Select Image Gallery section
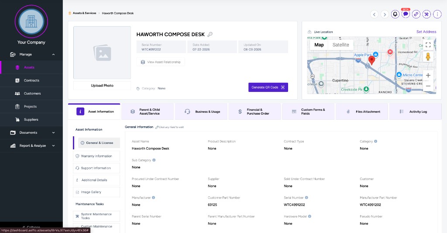Viewport: 447px width, 233px height. click(96, 192)
